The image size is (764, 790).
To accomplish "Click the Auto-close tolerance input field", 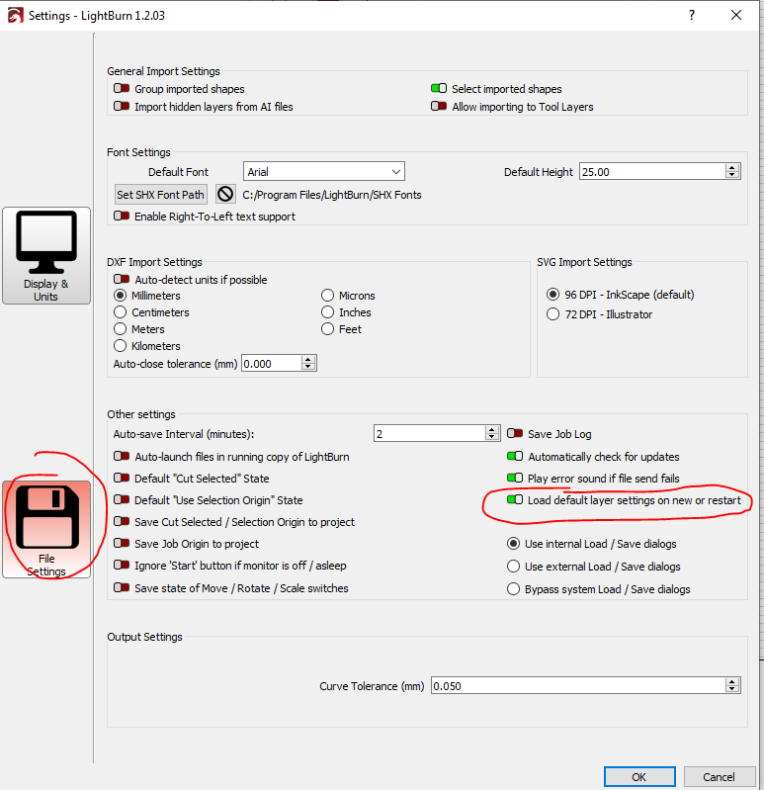I will point(271,364).
